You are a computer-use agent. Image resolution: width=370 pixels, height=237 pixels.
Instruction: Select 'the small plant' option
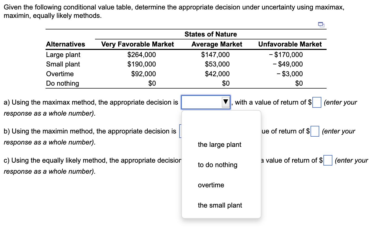[220, 205]
